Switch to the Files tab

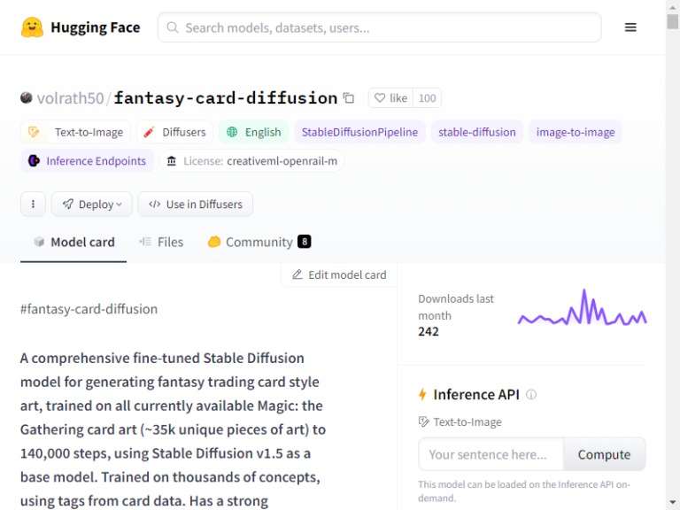tap(161, 242)
